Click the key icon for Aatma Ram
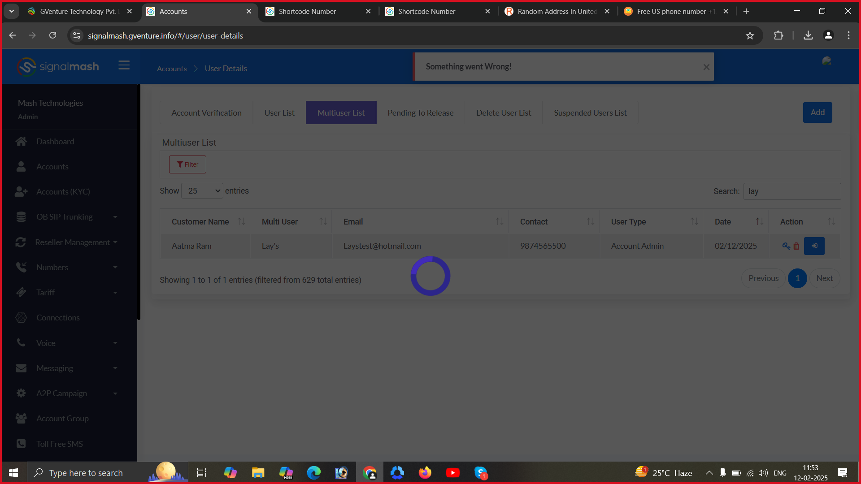The image size is (861, 484). click(x=786, y=246)
